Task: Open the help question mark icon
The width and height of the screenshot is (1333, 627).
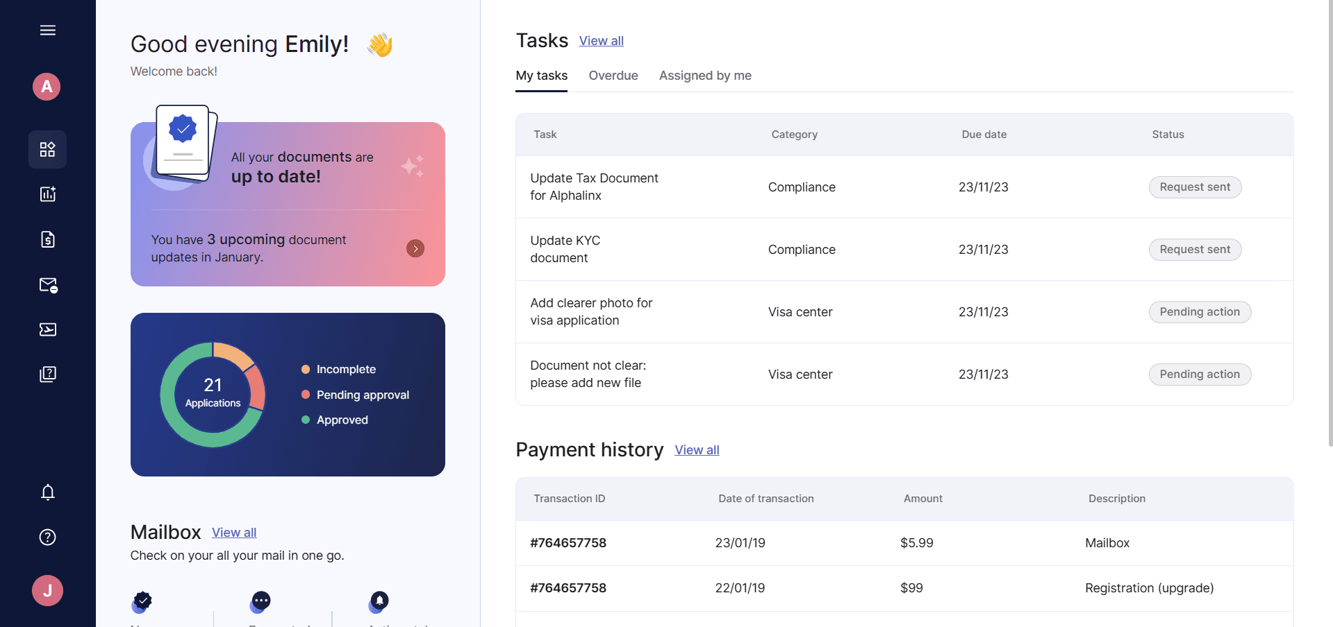Action: point(47,538)
